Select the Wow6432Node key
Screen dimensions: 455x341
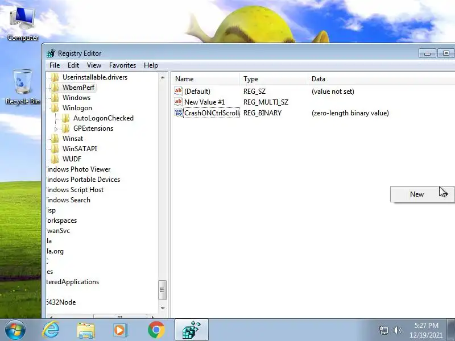pyautogui.click(x=61, y=302)
